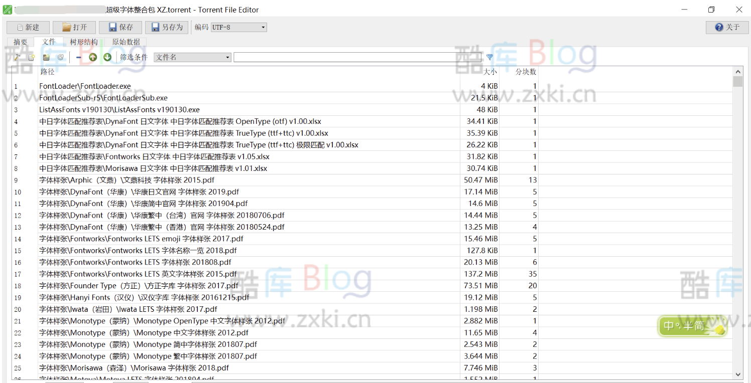
Task: Add a folder with the folder icon
Action: coord(46,57)
